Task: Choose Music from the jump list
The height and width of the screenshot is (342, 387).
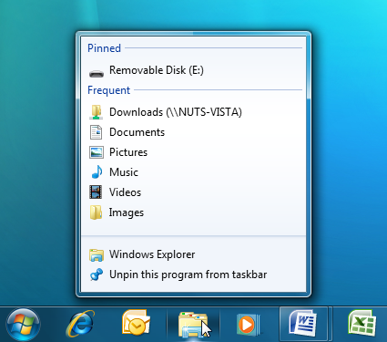Action: pyautogui.click(x=194, y=172)
